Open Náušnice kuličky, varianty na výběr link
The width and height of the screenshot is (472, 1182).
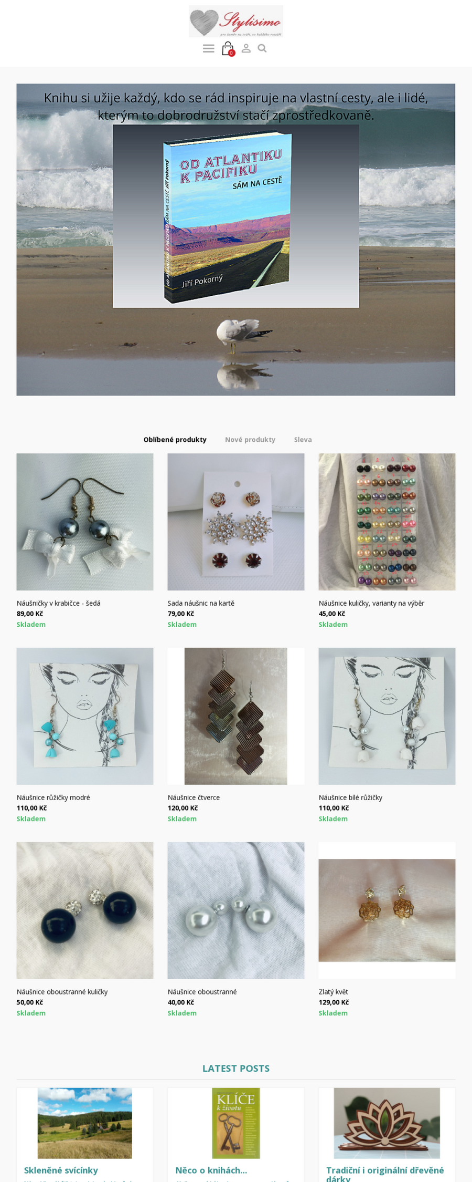coord(371,603)
